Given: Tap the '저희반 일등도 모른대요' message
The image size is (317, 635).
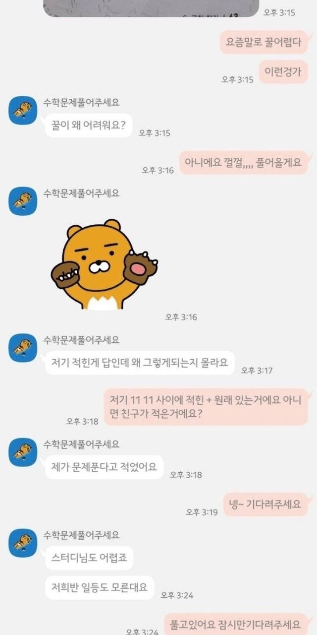Looking at the screenshot, I should click(100, 587).
